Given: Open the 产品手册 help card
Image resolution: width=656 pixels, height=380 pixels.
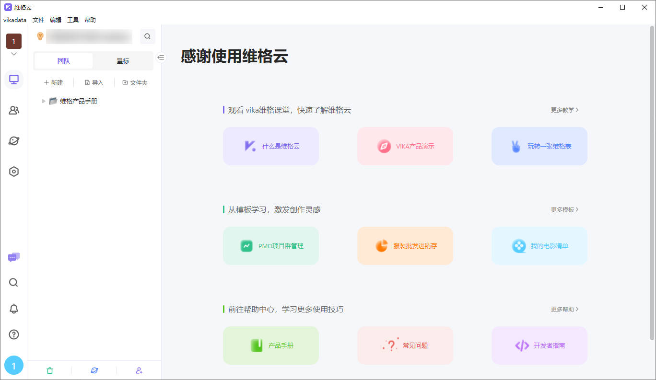Looking at the screenshot, I should pos(271,345).
